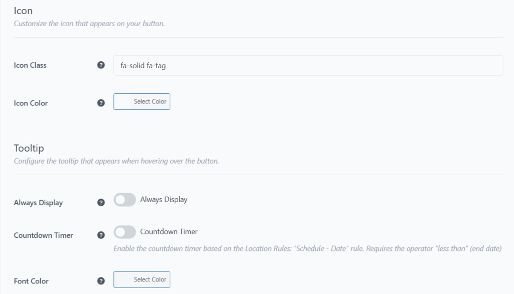Click the Icon Color help icon
The height and width of the screenshot is (294, 514).
pos(101,103)
